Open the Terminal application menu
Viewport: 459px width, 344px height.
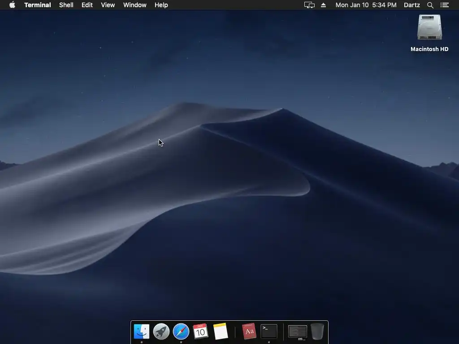pyautogui.click(x=38, y=5)
